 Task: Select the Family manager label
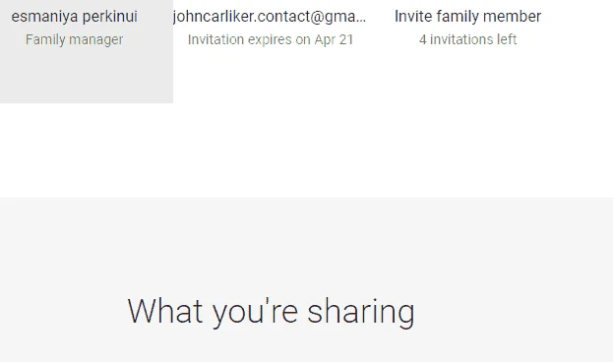(x=74, y=39)
